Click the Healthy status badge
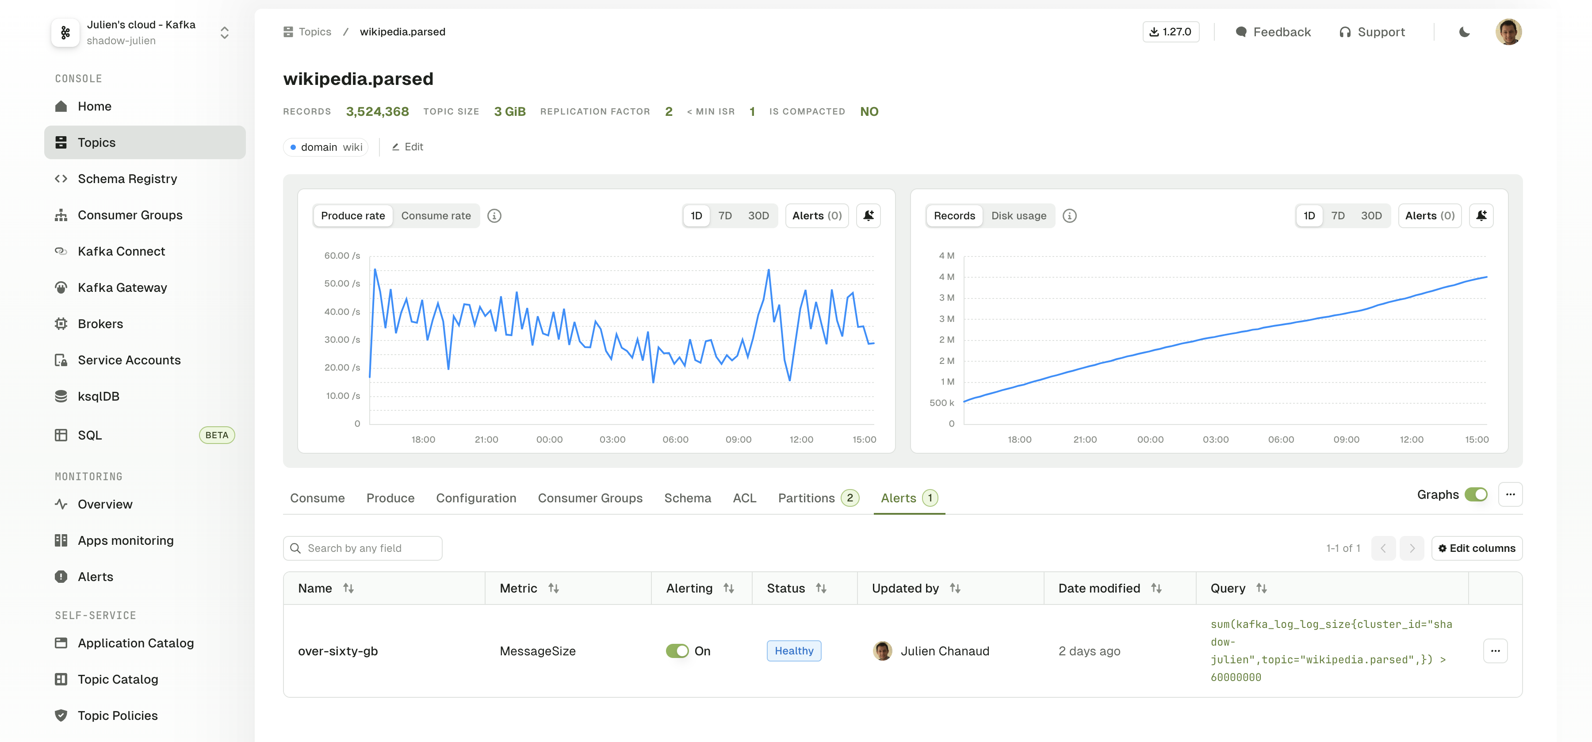Viewport: 1592px width, 742px height. (793, 651)
